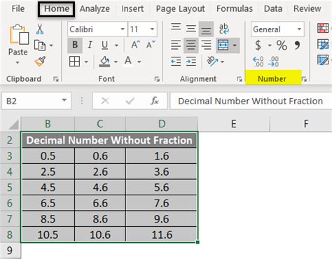The height and width of the screenshot is (259, 332).
Task: Open Cell Styles icon
Action: click(x=323, y=60)
